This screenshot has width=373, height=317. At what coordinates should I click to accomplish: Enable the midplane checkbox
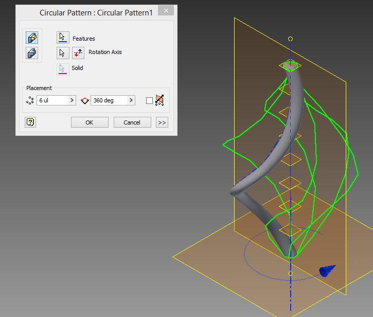[x=149, y=101]
